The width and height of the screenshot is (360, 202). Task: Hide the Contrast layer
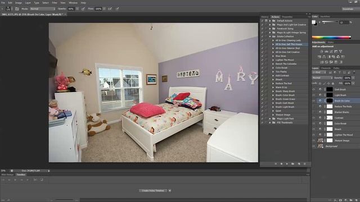pyautogui.click(x=314, y=118)
